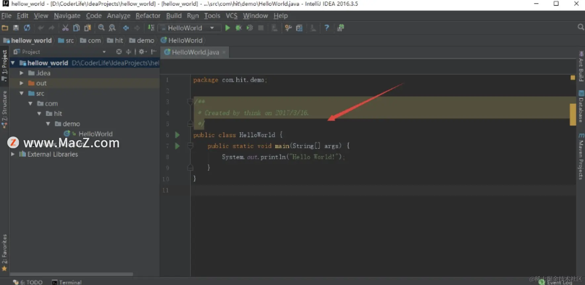Click the Find magnifier toolbar icon
The image size is (585, 285).
point(101,28)
